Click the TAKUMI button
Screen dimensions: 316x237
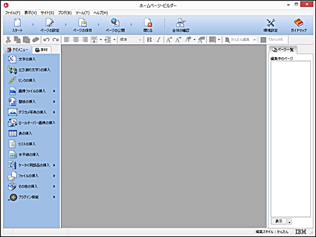click(272, 40)
